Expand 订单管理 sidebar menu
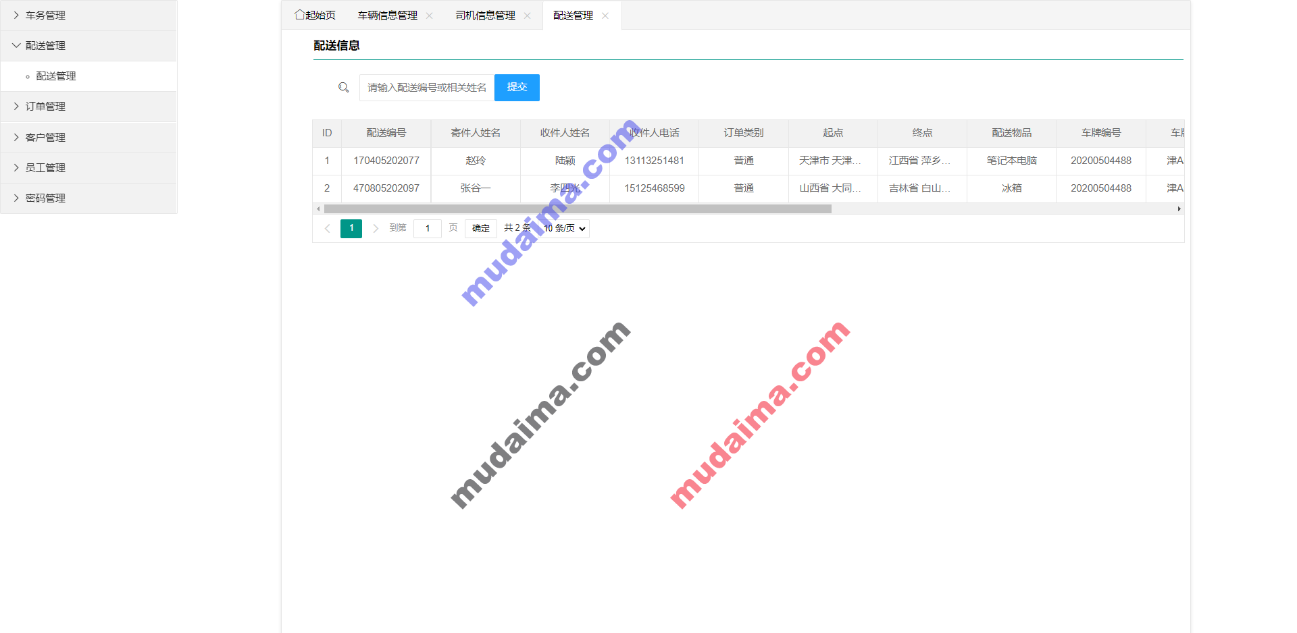Image resolution: width=1297 pixels, height=633 pixels. pos(88,107)
